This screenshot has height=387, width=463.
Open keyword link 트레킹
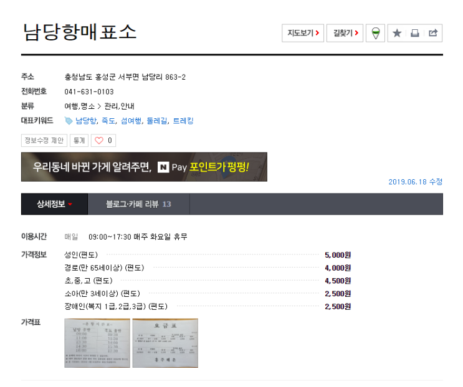(x=183, y=121)
